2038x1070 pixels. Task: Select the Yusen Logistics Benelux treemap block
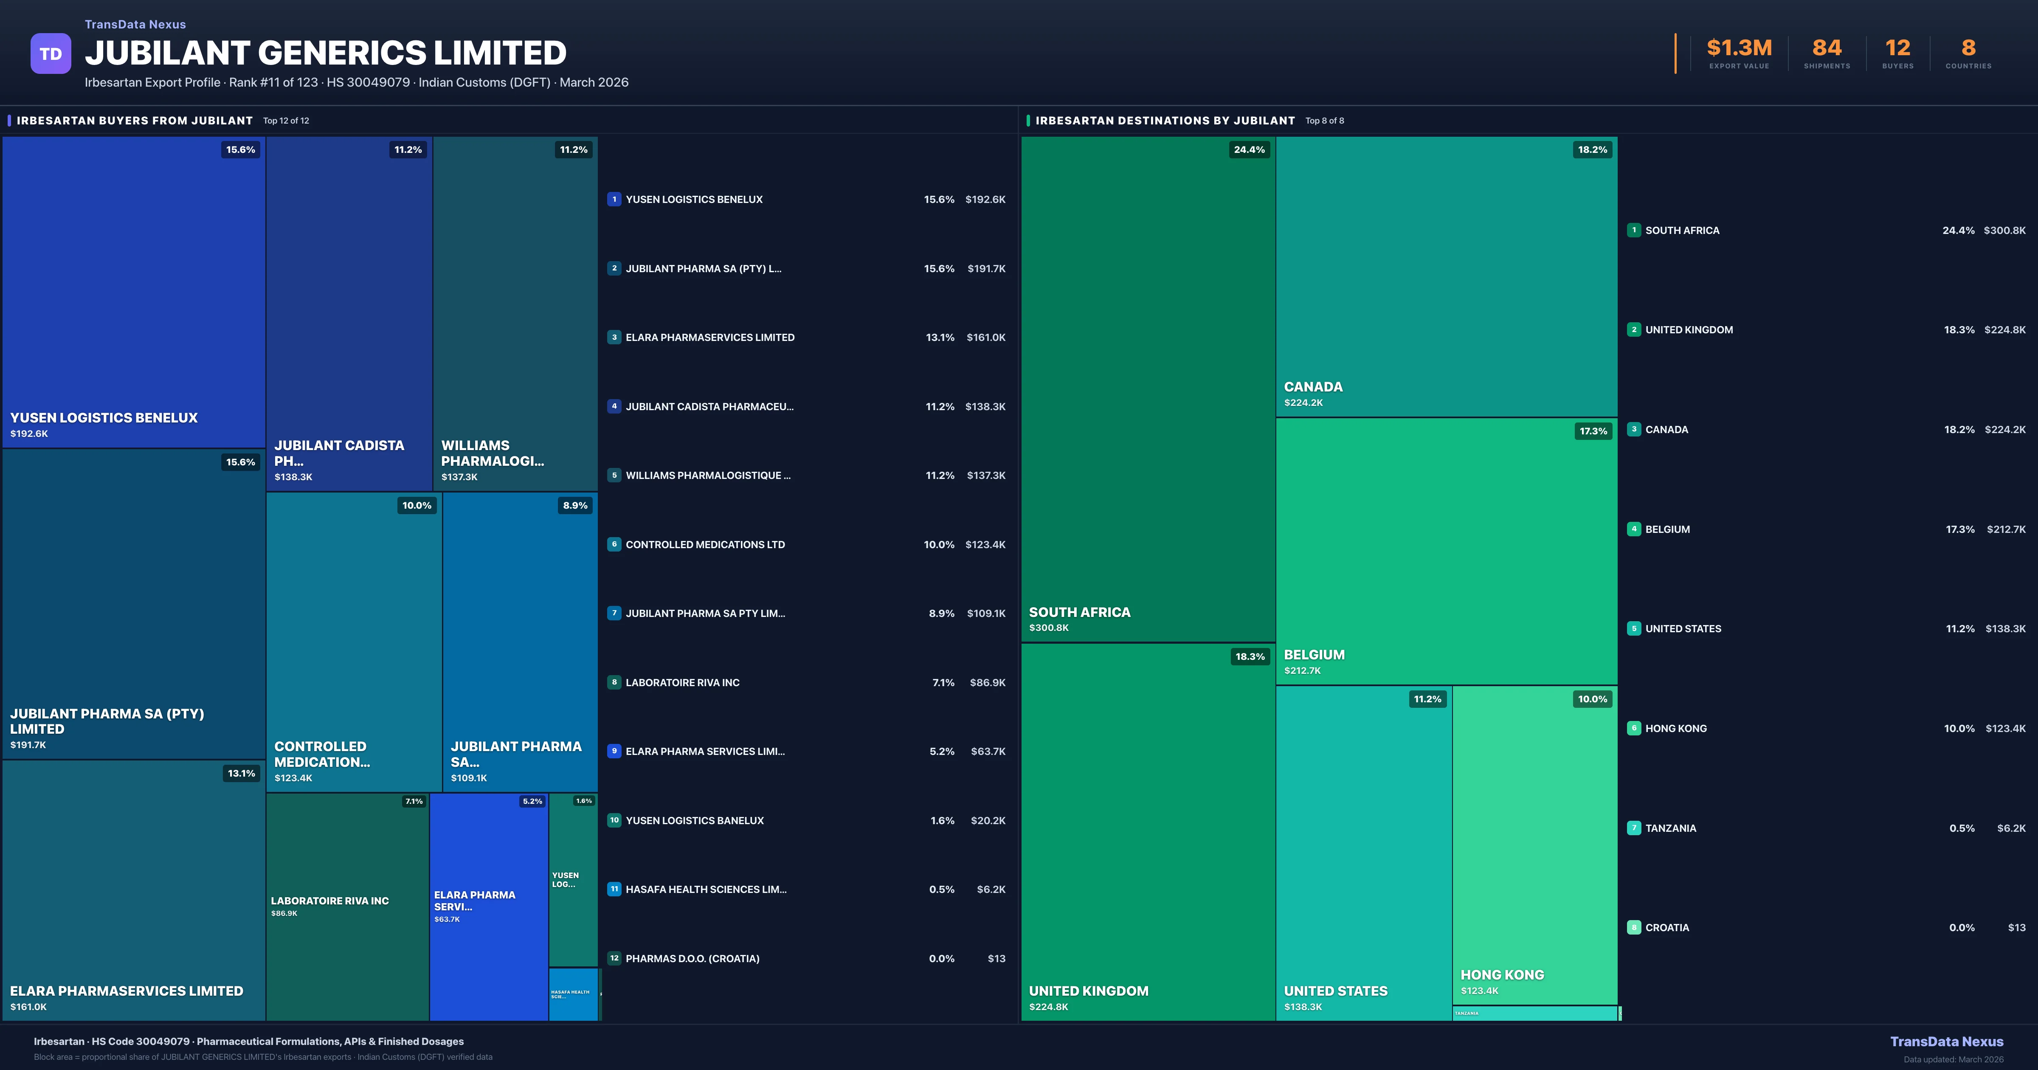pyautogui.click(x=133, y=291)
